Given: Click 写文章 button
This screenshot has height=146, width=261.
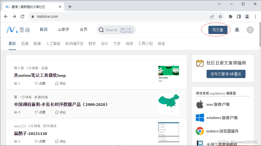Looking at the screenshot, I should [x=218, y=30].
